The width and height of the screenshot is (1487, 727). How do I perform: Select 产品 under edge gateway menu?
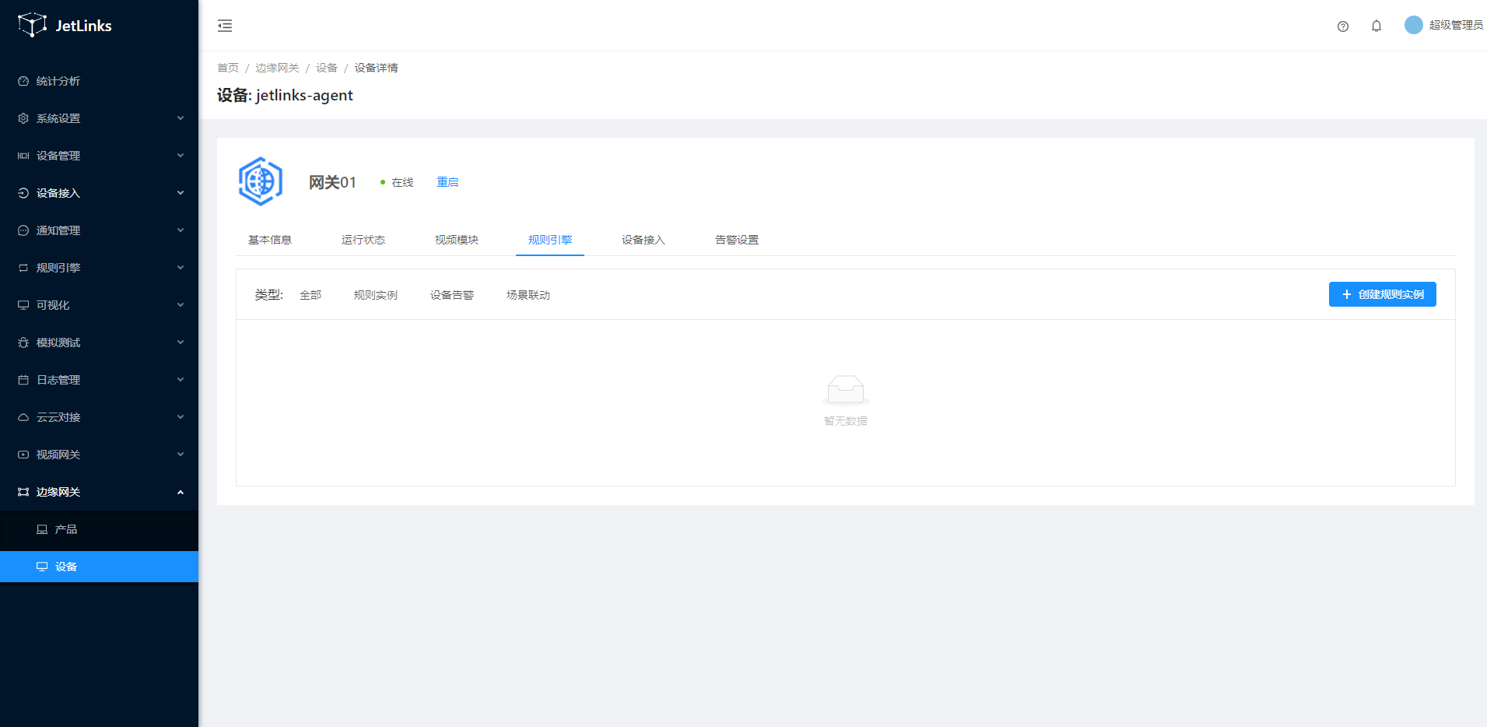[x=66, y=529]
